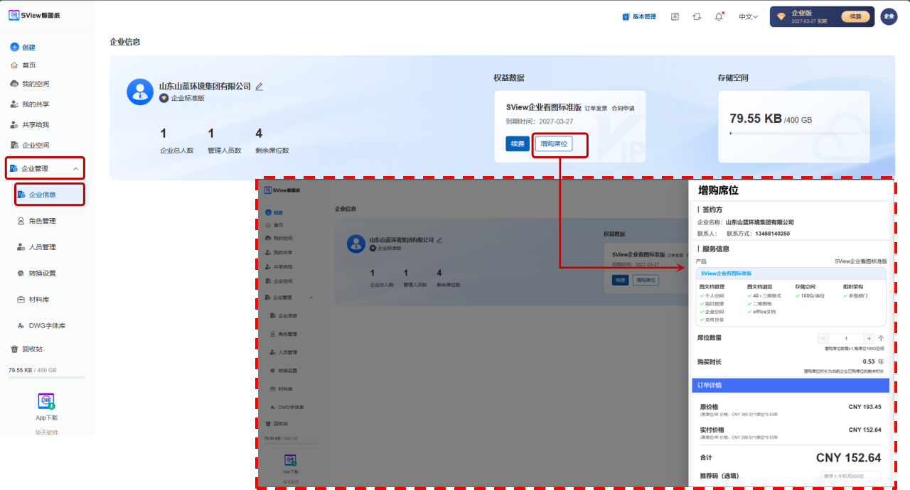Open 我的共享 in the main left sidebar
910x490 pixels.
click(x=29, y=104)
